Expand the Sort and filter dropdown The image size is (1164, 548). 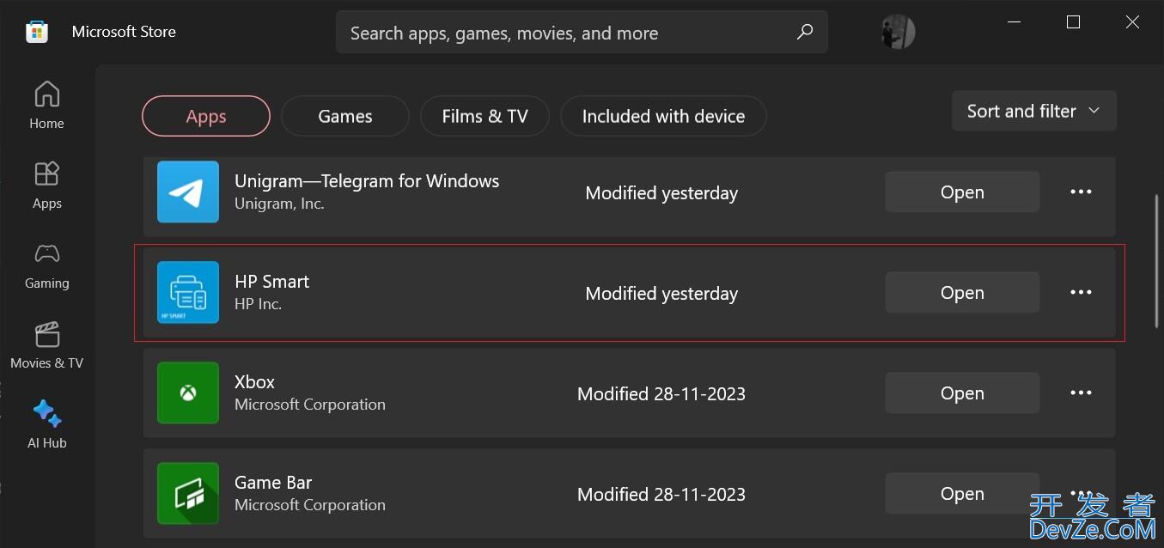click(x=1033, y=111)
